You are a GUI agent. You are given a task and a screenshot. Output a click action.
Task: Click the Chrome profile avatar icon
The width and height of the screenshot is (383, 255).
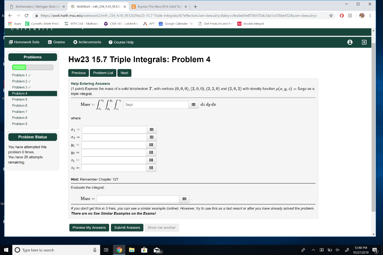361,16
